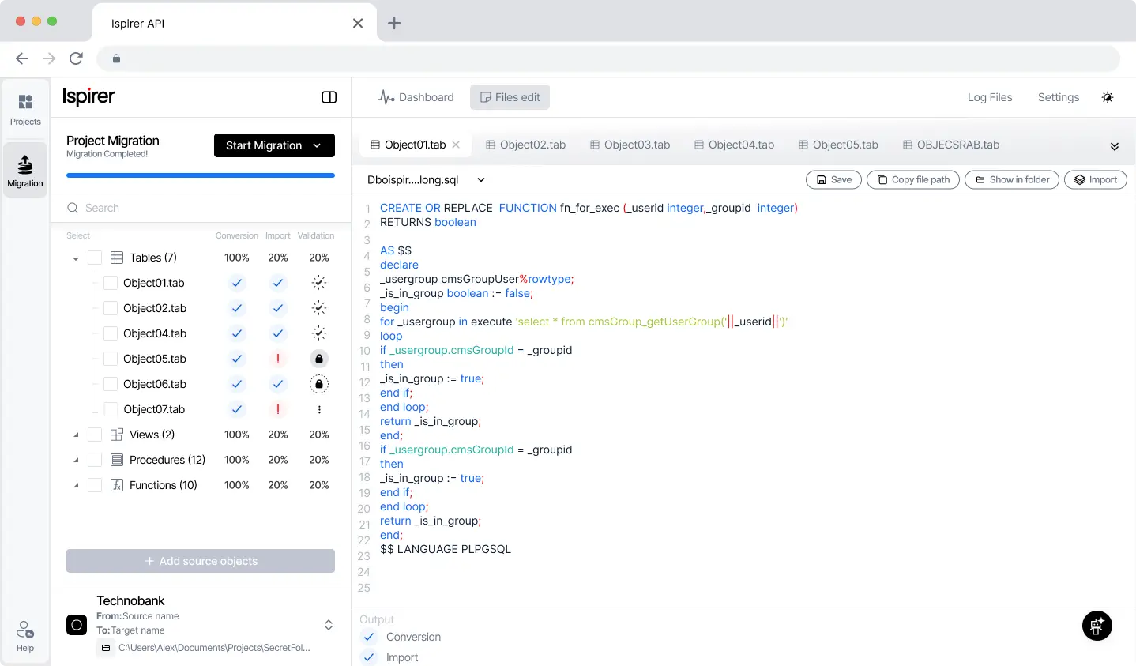
Task: Click the Copy file path button
Action: [913, 180]
